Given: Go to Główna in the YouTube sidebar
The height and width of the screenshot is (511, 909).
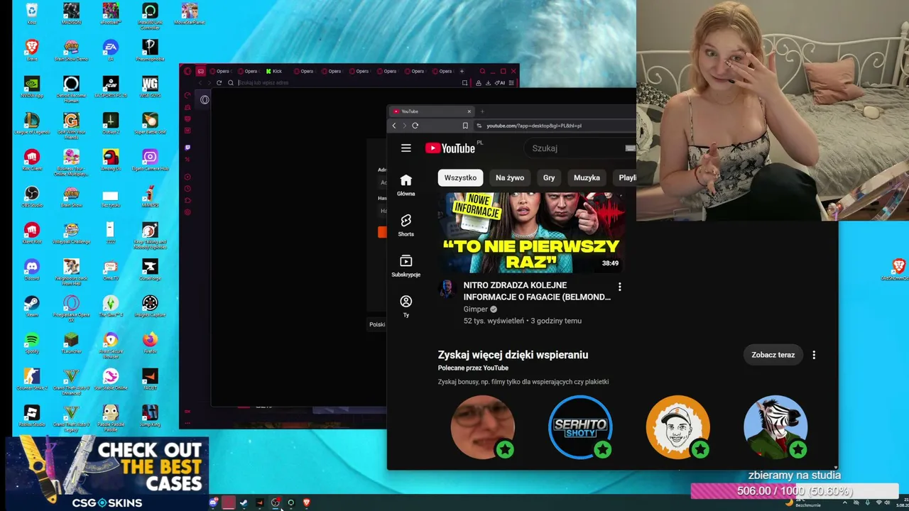Looking at the screenshot, I should pyautogui.click(x=406, y=185).
